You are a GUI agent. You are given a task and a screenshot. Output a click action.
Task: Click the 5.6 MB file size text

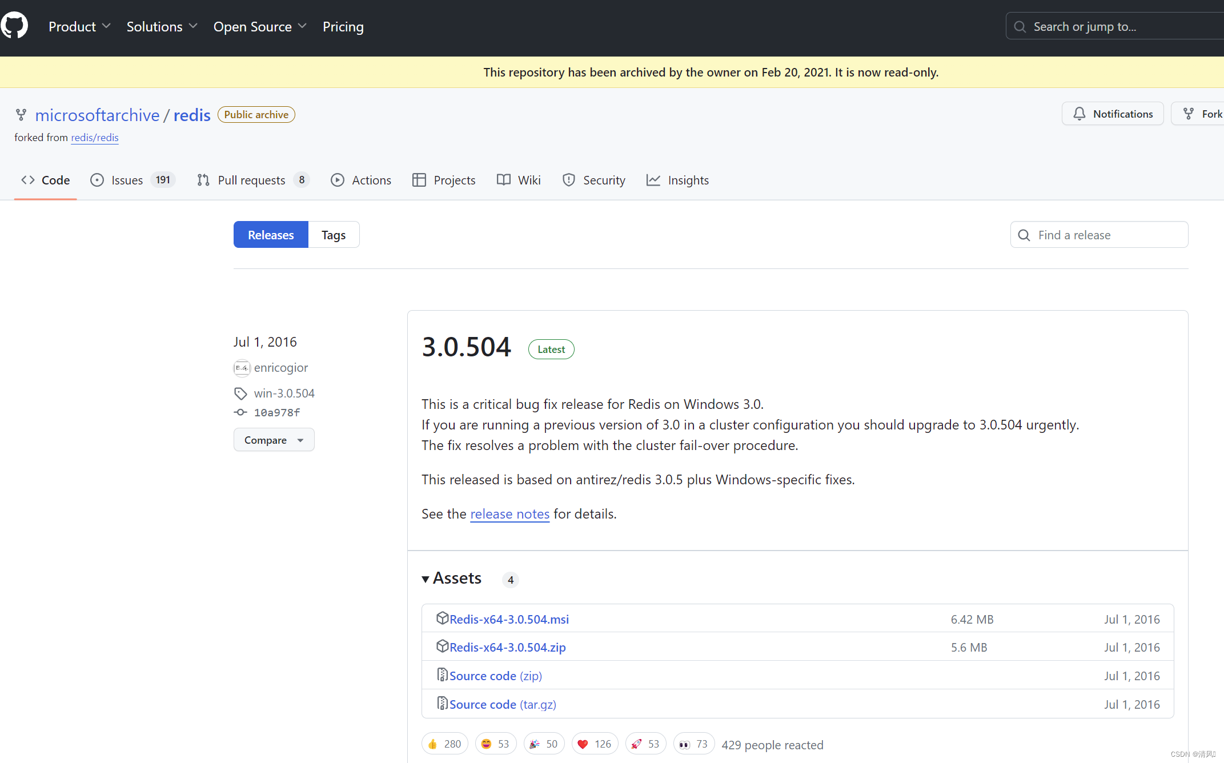(969, 647)
